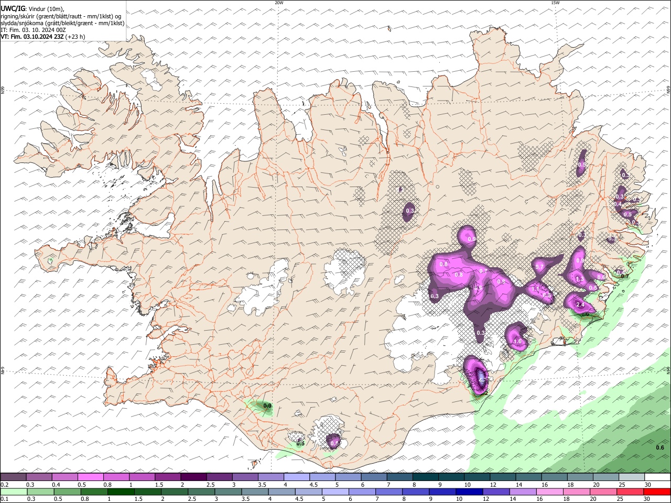
Task: Click the pale green rain-scale swatch labeled 0.1
Action: [x=14, y=492]
